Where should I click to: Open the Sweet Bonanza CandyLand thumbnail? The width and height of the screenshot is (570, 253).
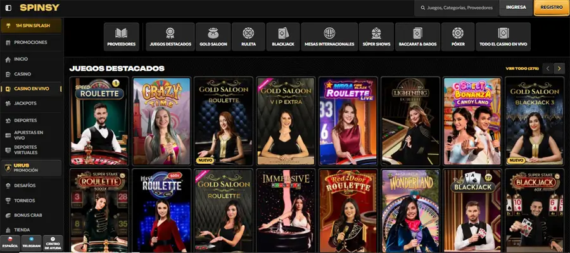coord(472,121)
